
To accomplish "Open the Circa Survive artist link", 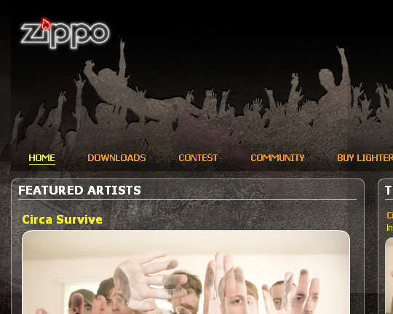I will [x=62, y=219].
